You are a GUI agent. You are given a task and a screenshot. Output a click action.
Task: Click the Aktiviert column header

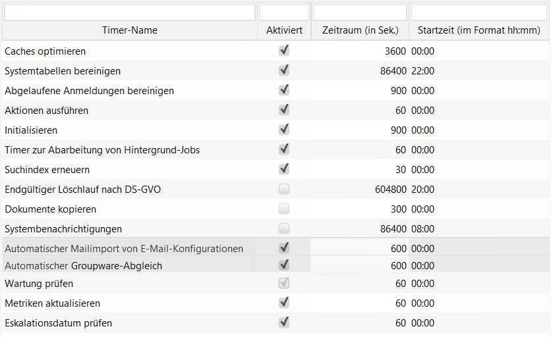pos(284,30)
